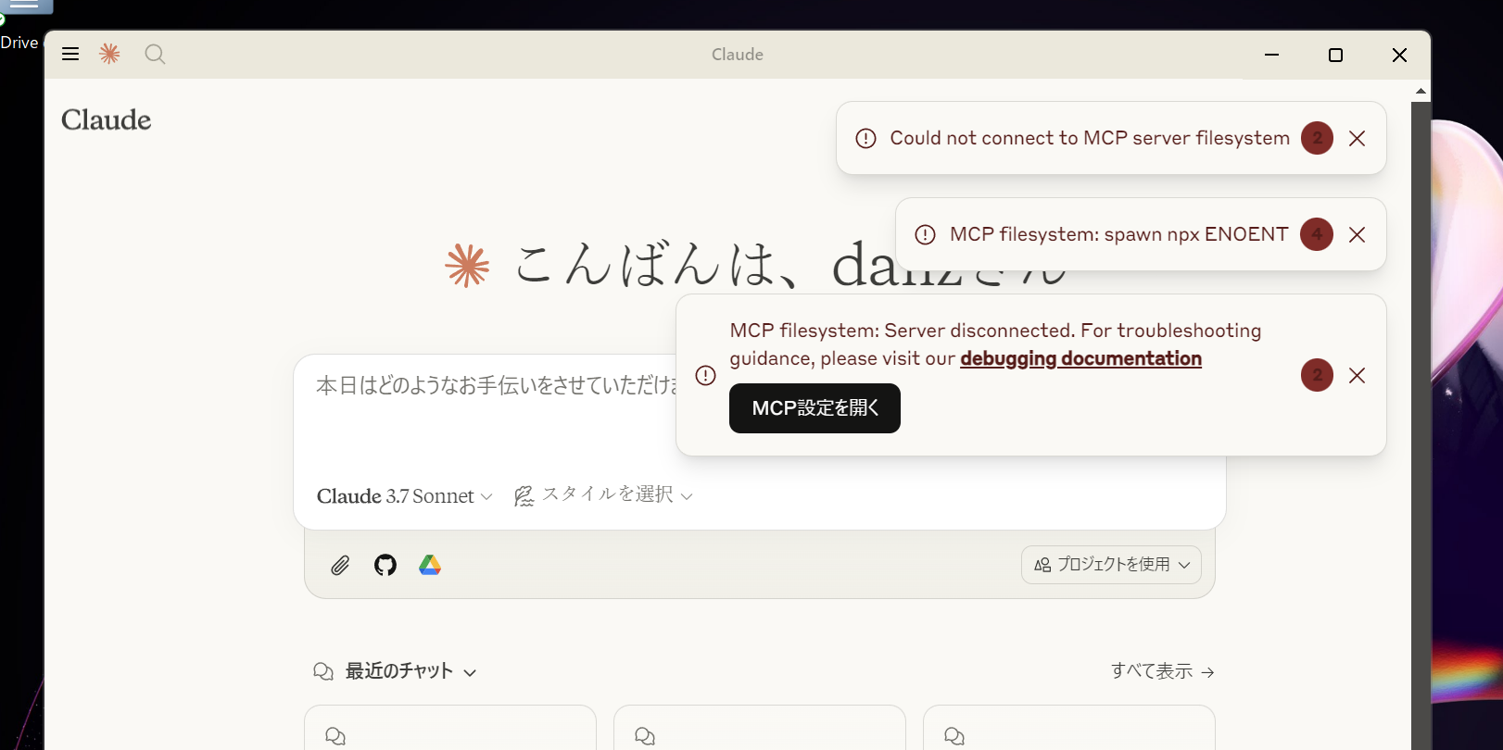Dismiss the 'Could not connect to MCP server filesystem' notification
The image size is (1503, 750).
pyautogui.click(x=1357, y=138)
